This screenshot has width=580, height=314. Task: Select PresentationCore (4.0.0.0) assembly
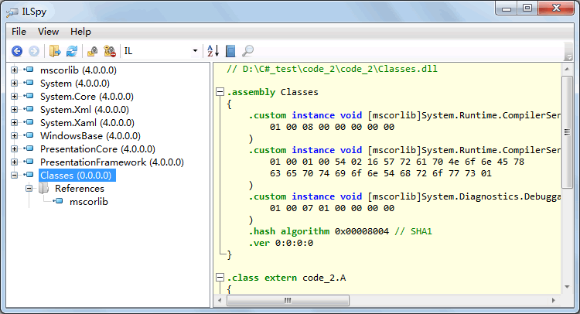pyautogui.click(x=97, y=149)
